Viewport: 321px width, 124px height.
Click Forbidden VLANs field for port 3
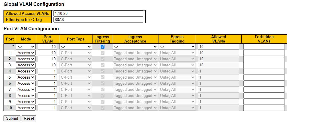click(264, 65)
